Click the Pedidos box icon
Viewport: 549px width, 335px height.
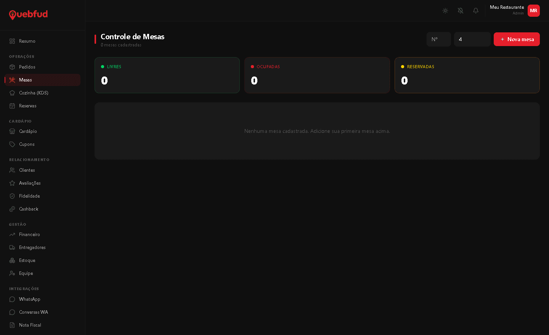tap(12, 67)
